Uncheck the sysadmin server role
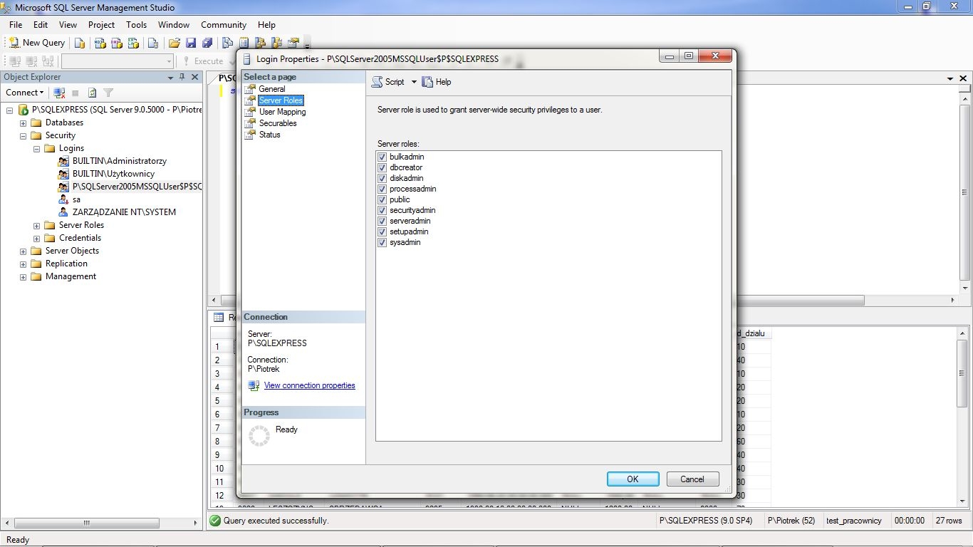Image resolution: width=973 pixels, height=547 pixels. coord(383,242)
